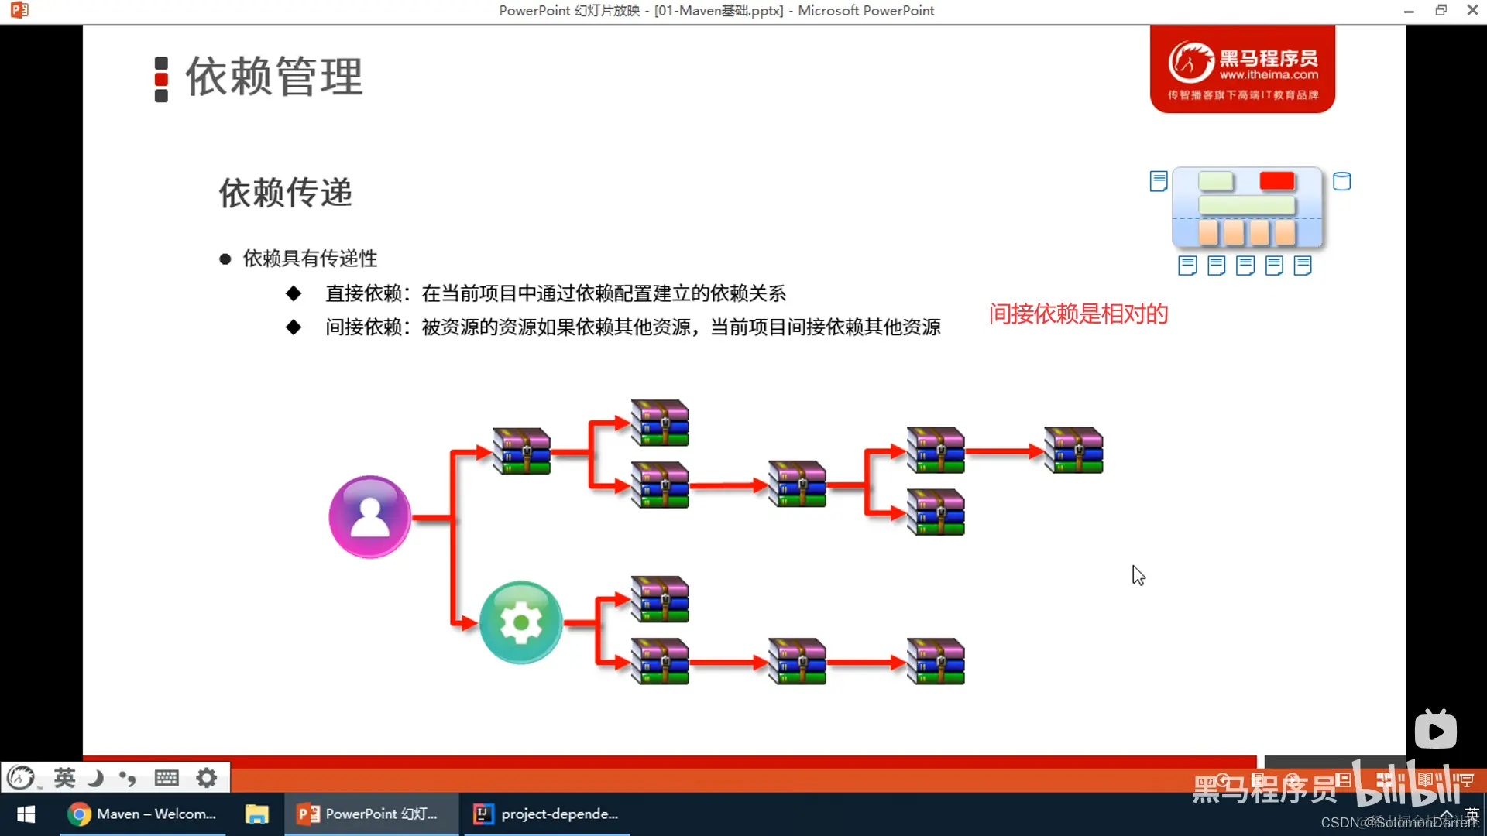
Task: Advance to next slide arrow in status bar
Action: pyautogui.click(x=1292, y=779)
